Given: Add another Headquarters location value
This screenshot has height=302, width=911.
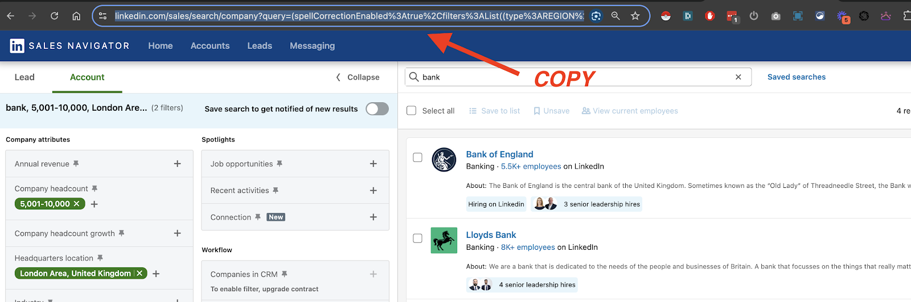Looking at the screenshot, I should tap(156, 274).
